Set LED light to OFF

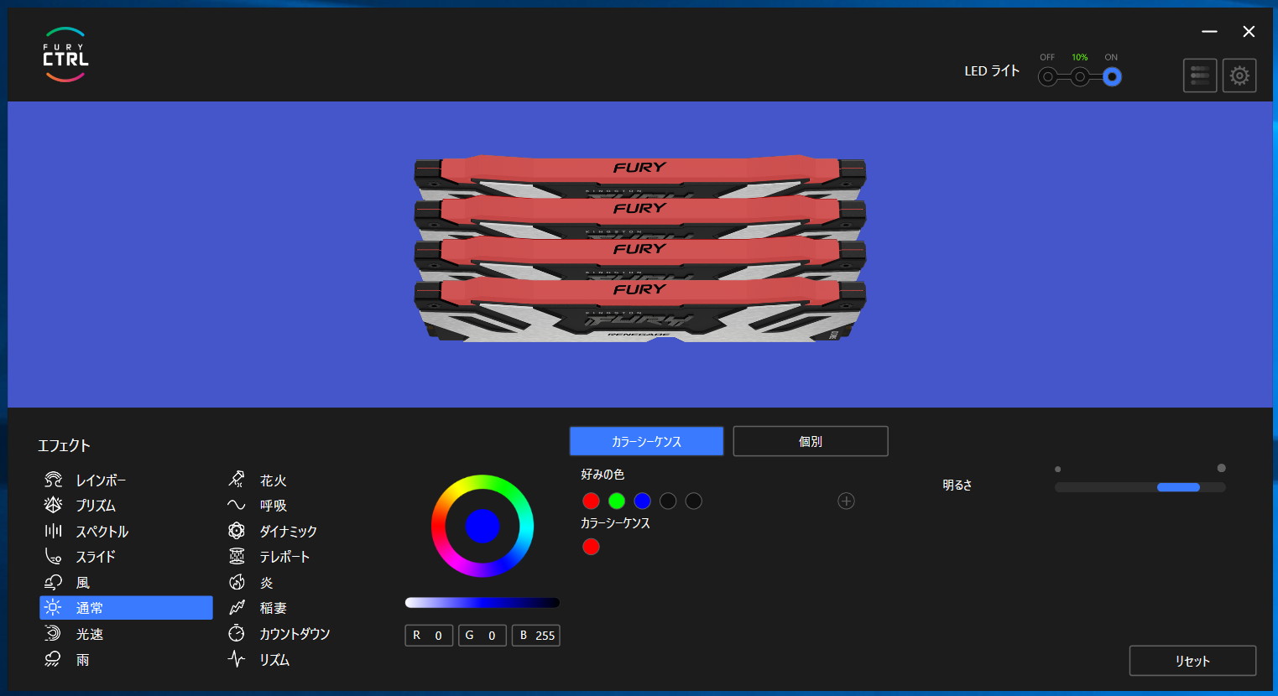pos(1047,77)
